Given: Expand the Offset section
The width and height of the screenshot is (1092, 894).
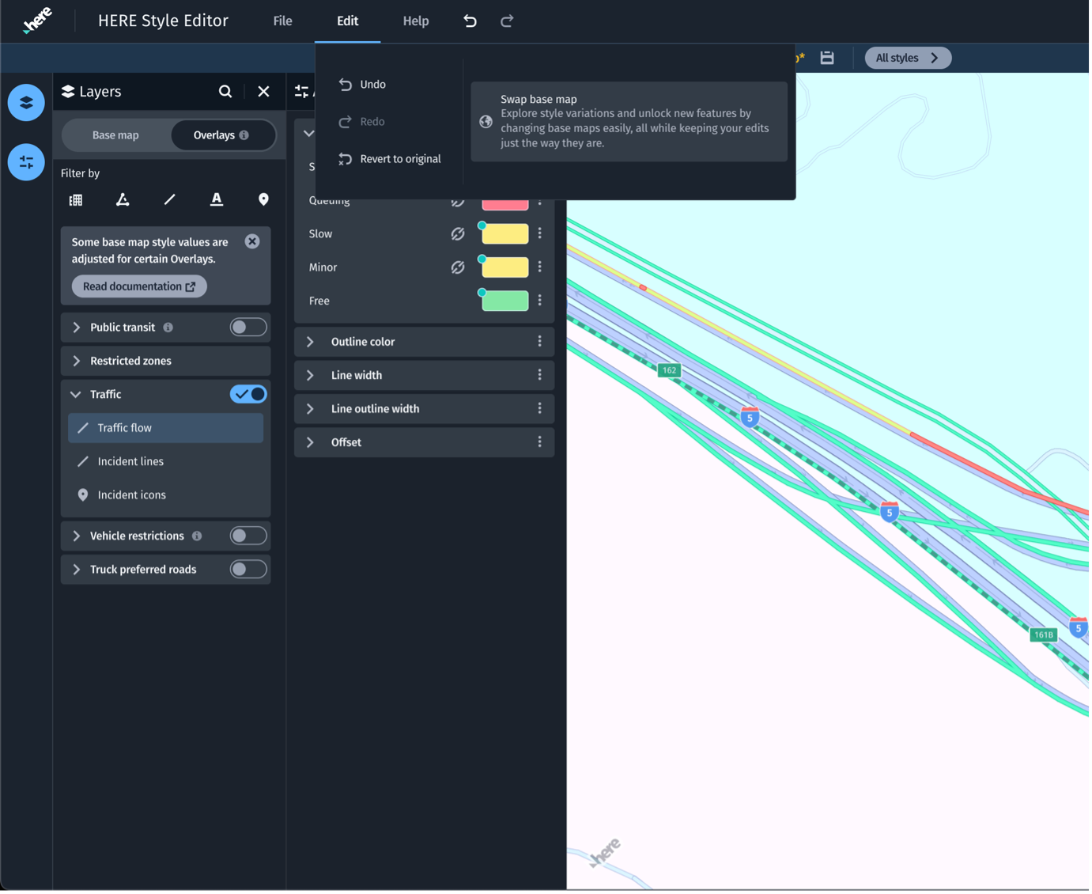Looking at the screenshot, I should [x=311, y=442].
